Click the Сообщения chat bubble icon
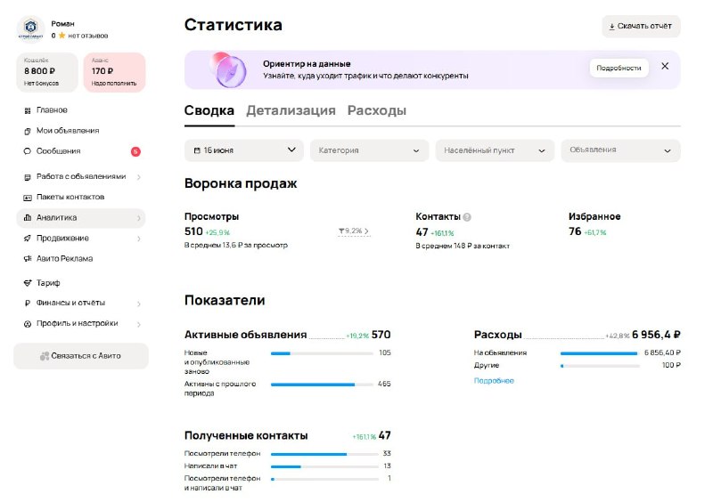 point(28,151)
